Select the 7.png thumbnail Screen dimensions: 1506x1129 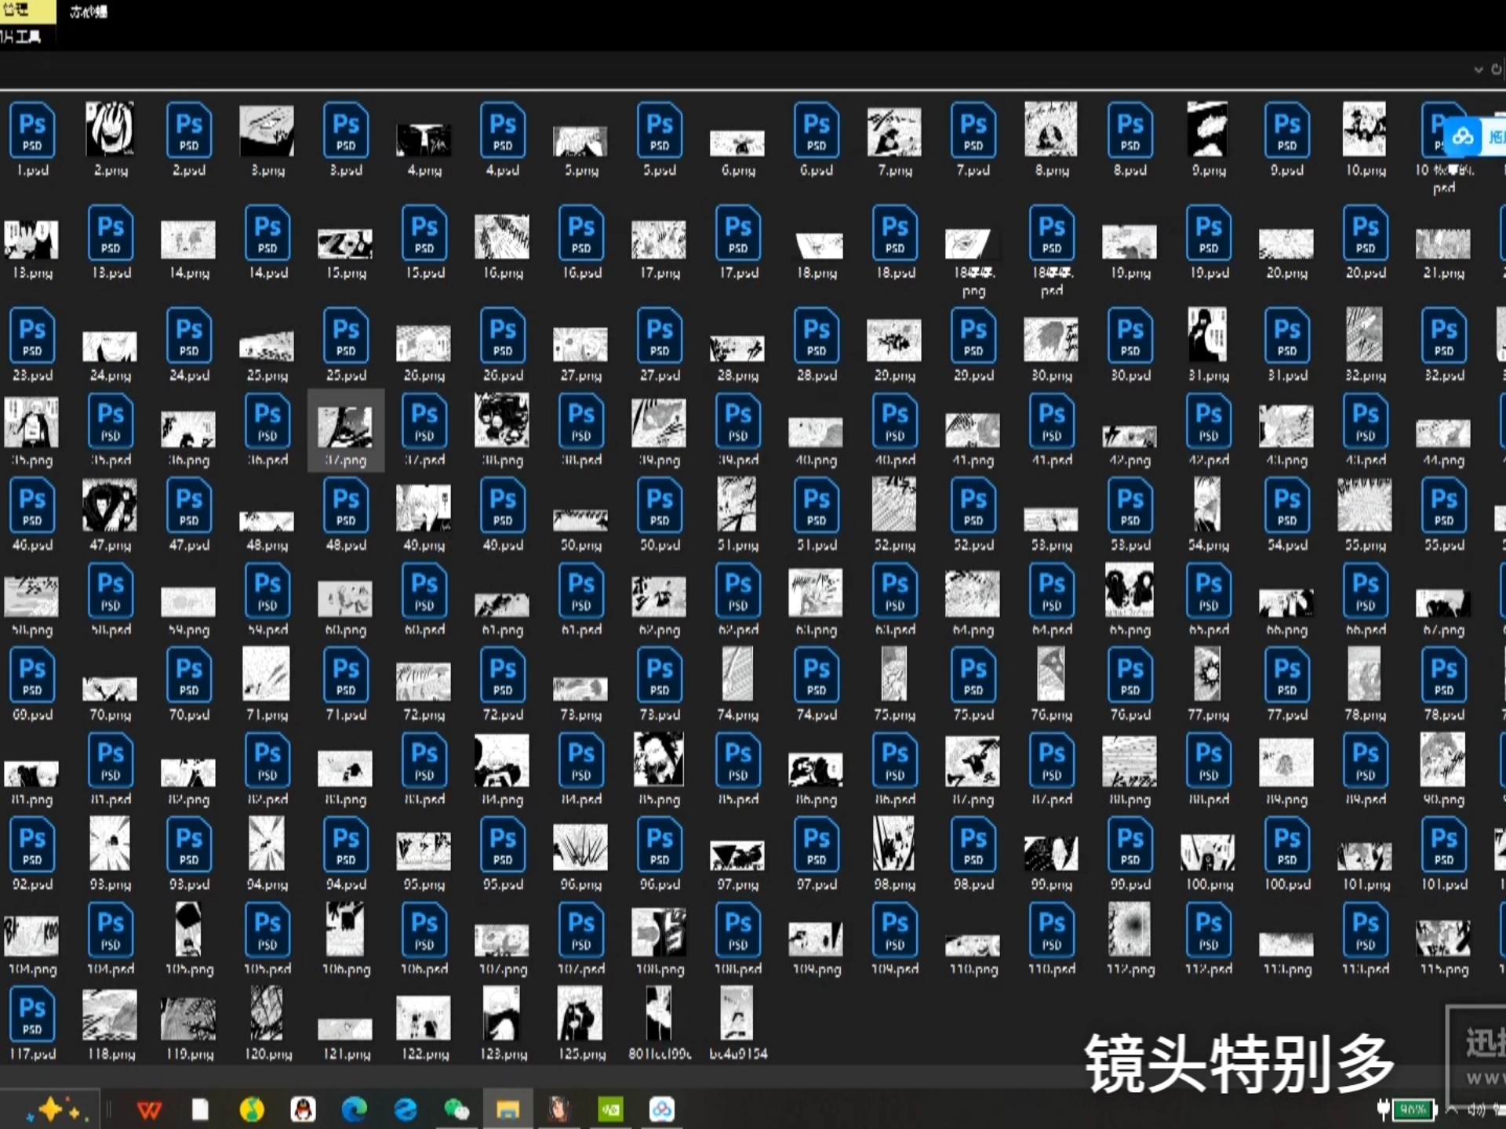point(894,131)
